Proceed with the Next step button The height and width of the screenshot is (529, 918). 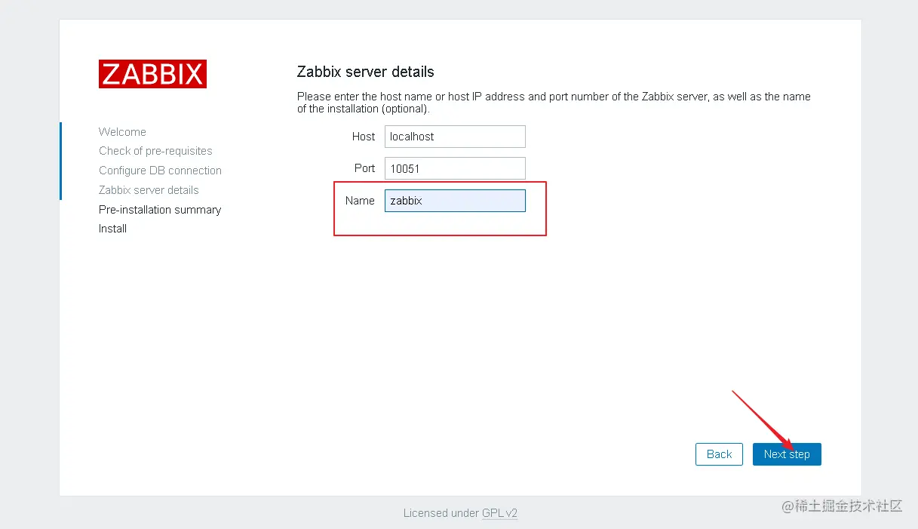787,454
